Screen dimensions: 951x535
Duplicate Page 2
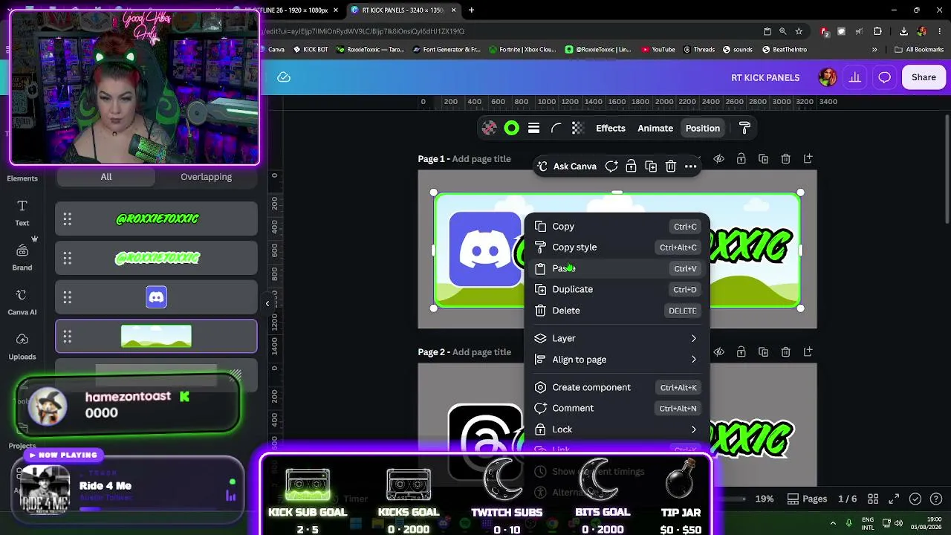(763, 352)
